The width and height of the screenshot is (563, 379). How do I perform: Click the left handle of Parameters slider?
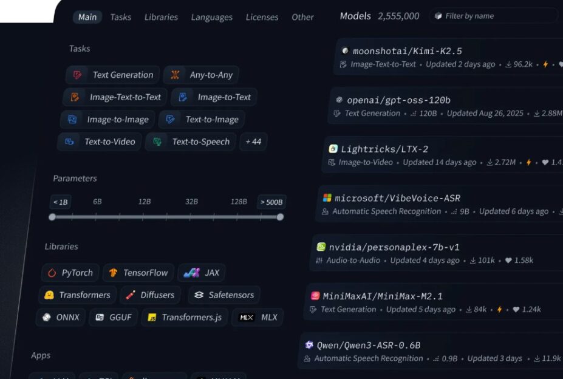52,217
